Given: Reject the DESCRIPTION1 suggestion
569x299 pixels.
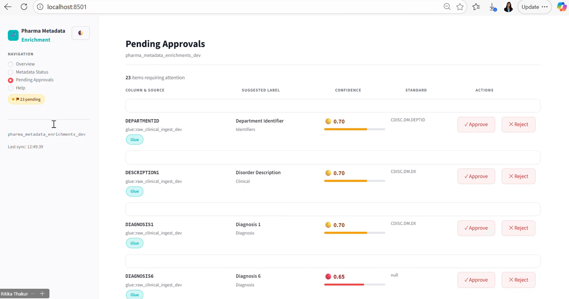Looking at the screenshot, I should [518, 176].
